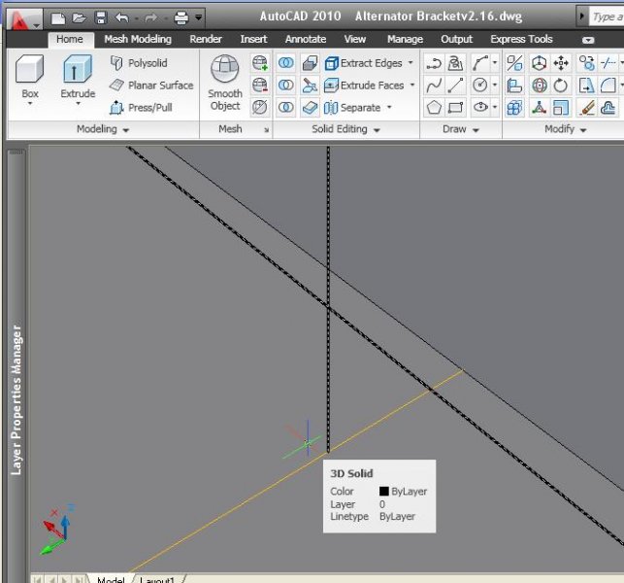Click the Separate button
Screen dimensions: 624x583
pos(353,108)
